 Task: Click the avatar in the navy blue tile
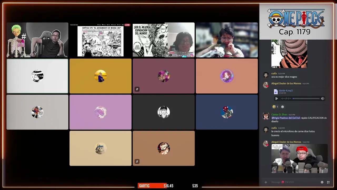[x=227, y=112]
